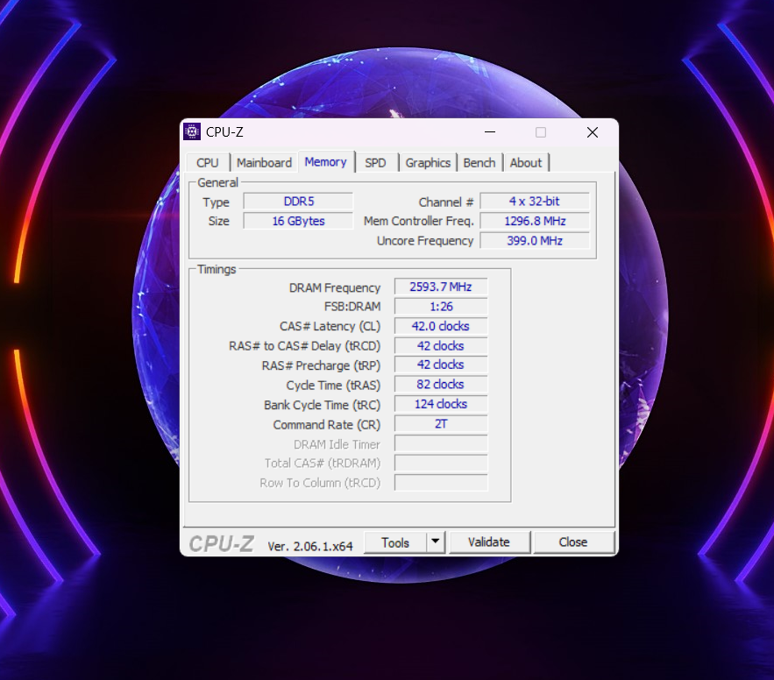
Task: Click the Close button at bottom
Action: tap(573, 542)
